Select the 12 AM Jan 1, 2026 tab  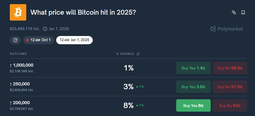tap(74, 40)
